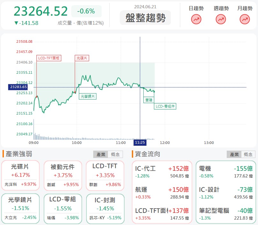
Task: Click the 504.85 億 turnover value
Action: 179,176
